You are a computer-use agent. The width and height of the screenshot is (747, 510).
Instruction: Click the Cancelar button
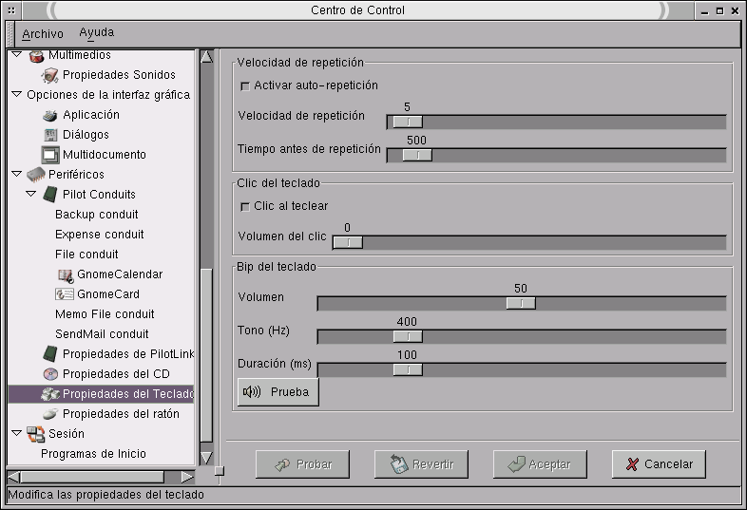[x=659, y=464]
